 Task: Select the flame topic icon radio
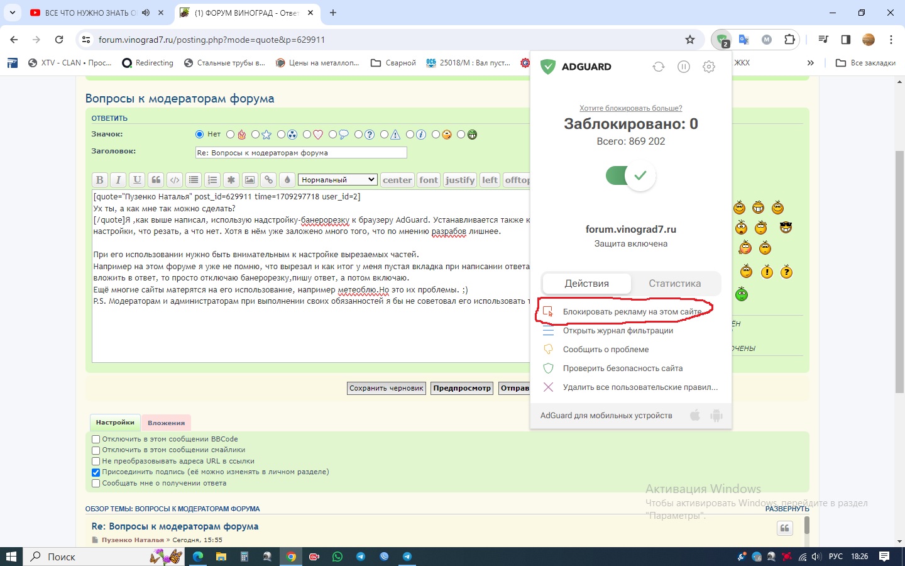click(230, 135)
